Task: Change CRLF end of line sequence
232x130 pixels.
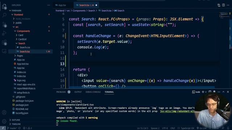Action: [x=173, y=128]
